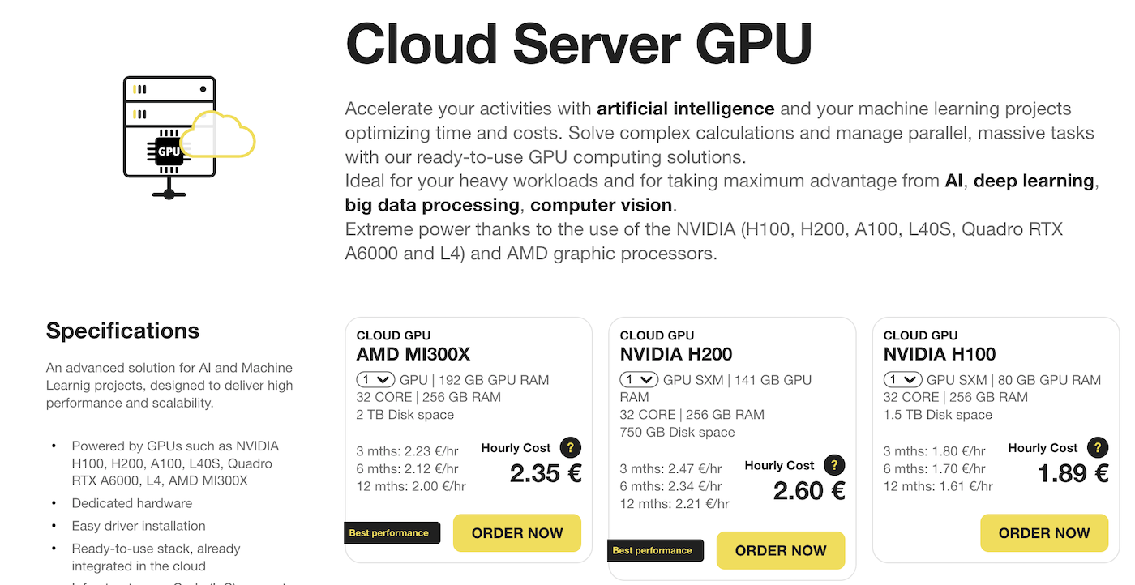Viewport: 1135px width, 585px height.
Task: Click the computer vision bold text
Action: pos(601,204)
